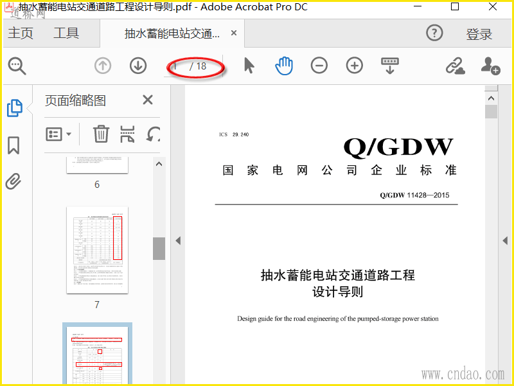Rotate page counterclockwise icon
This screenshot has height=386, width=514.
pyautogui.click(x=153, y=134)
